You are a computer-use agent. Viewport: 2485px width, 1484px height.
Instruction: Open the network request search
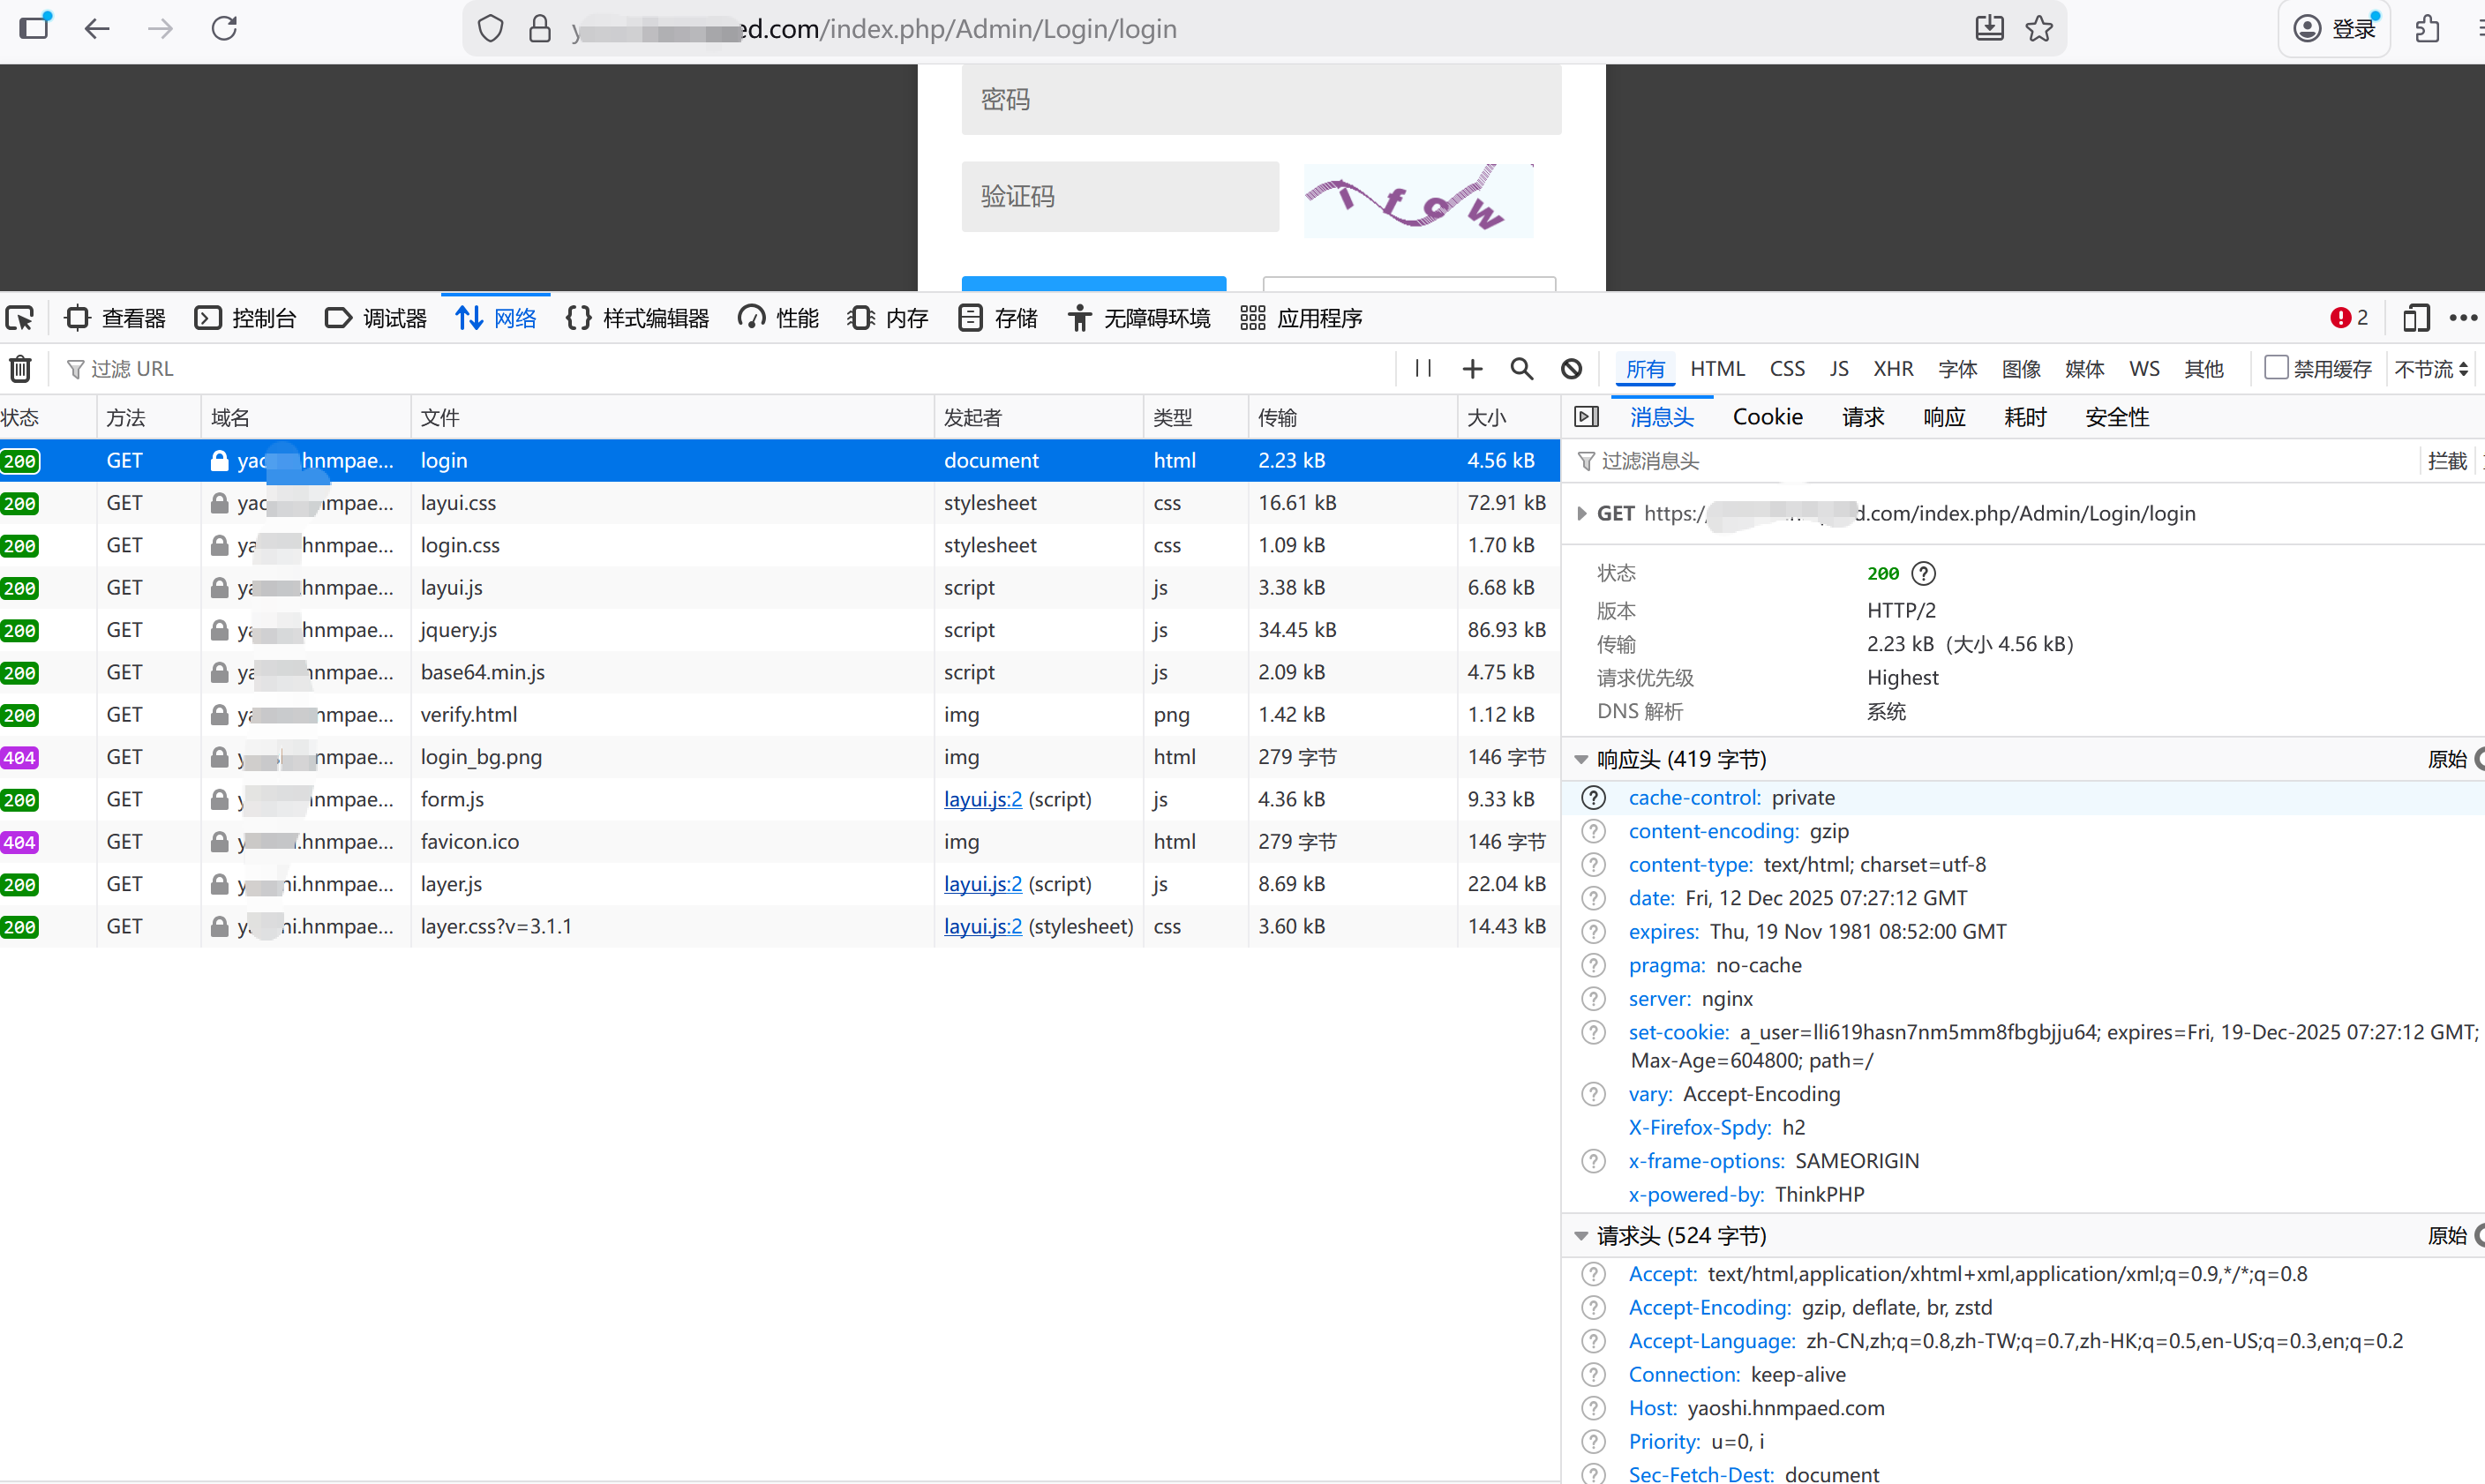coord(1521,368)
